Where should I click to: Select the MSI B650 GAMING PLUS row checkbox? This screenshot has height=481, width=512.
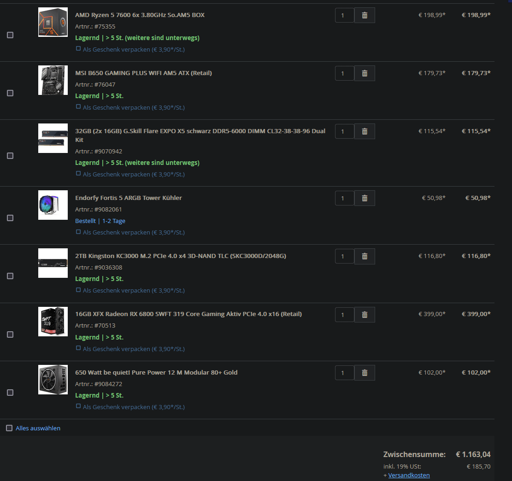click(x=10, y=93)
